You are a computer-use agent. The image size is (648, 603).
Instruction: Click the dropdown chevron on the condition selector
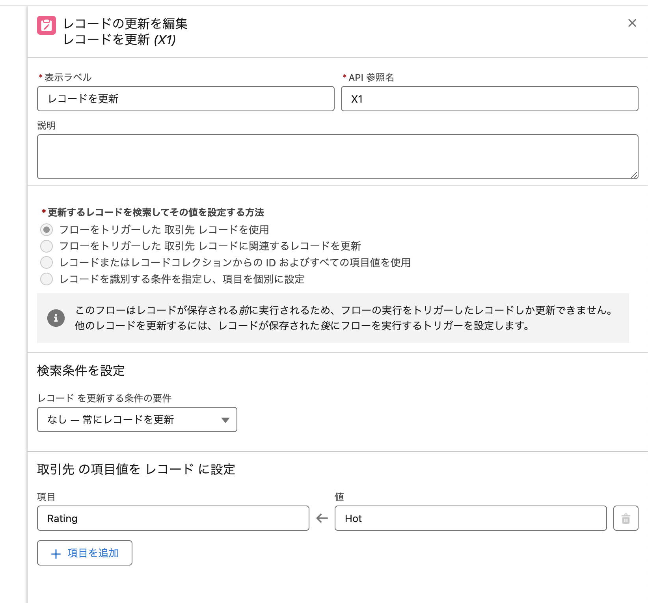(x=225, y=419)
